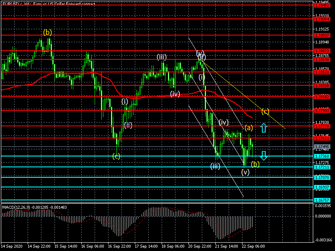Click the 1.17830 price scale value
This screenshot has height=251, width=335.
[322, 122]
